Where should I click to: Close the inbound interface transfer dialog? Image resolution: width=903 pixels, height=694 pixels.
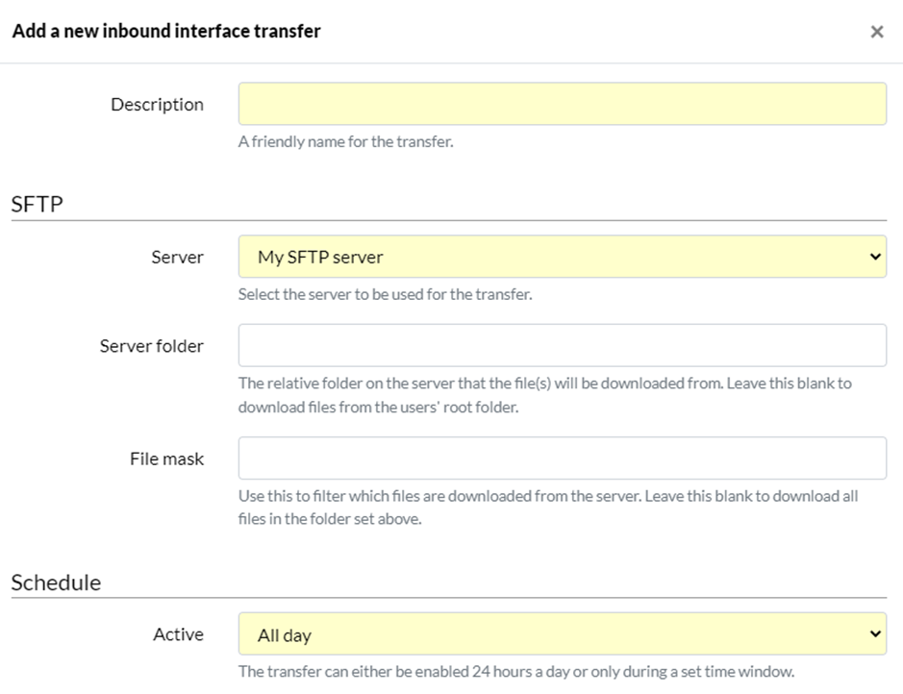click(x=876, y=32)
